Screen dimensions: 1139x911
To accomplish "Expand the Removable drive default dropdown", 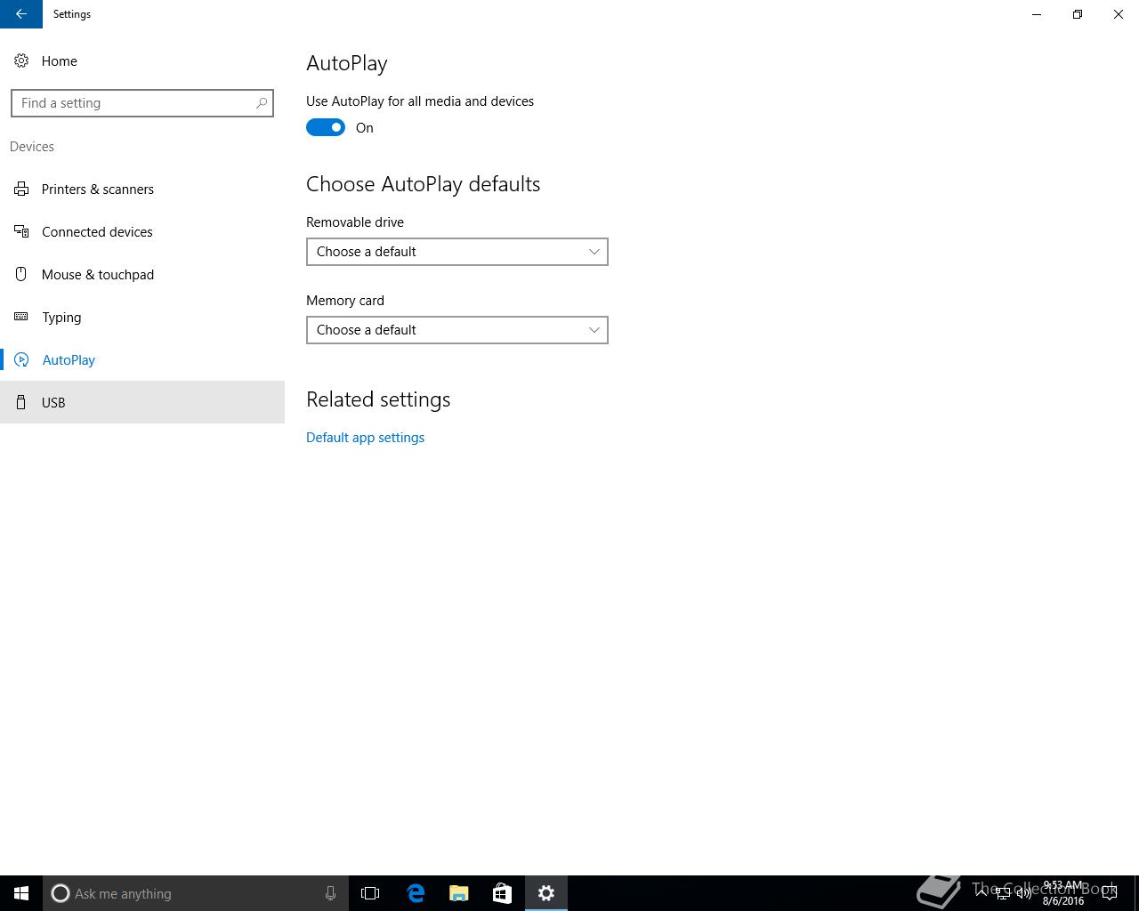I will pyautogui.click(x=457, y=252).
